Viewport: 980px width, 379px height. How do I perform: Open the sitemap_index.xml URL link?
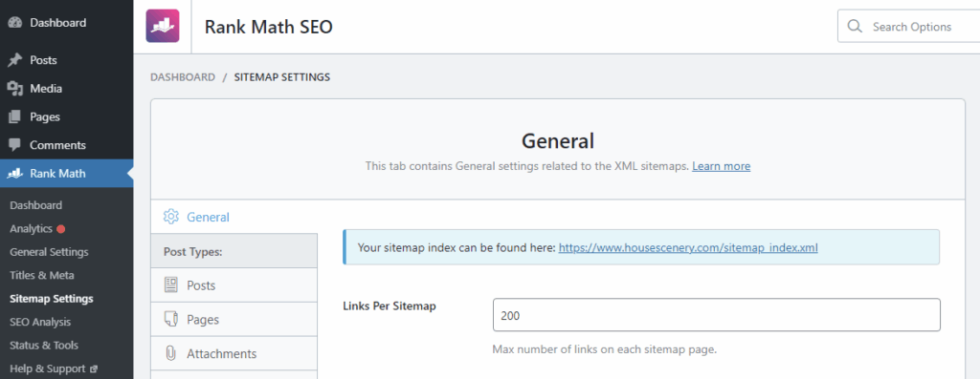click(688, 247)
